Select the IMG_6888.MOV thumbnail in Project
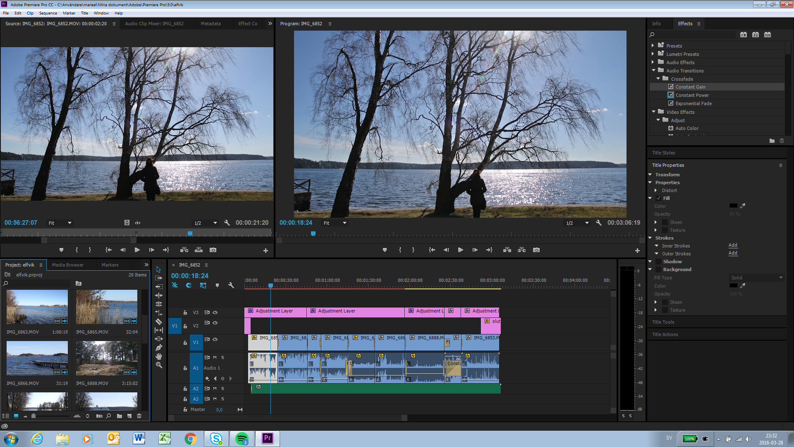The width and height of the screenshot is (794, 447). (107, 358)
